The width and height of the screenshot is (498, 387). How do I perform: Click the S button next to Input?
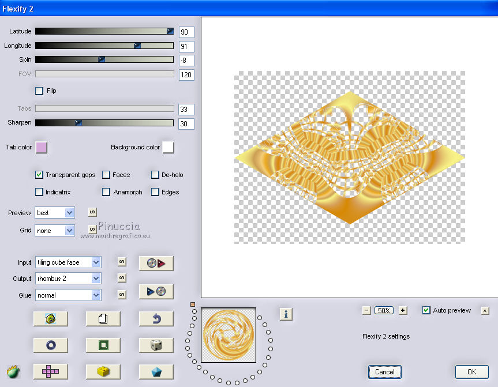(122, 262)
